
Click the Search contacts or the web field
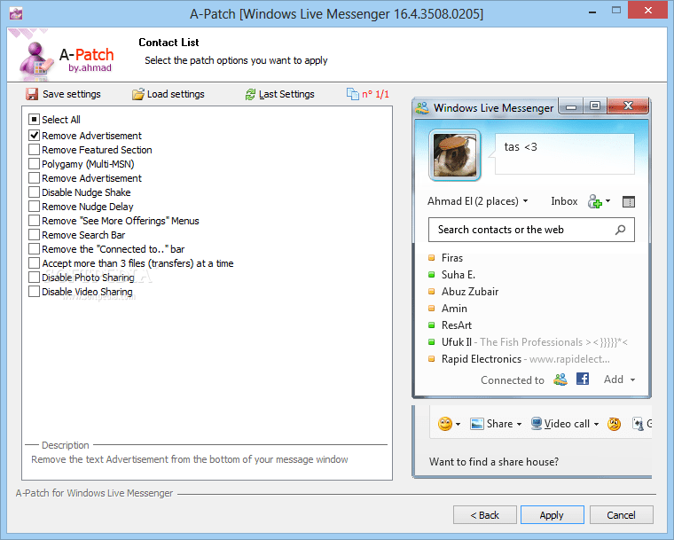tap(531, 230)
